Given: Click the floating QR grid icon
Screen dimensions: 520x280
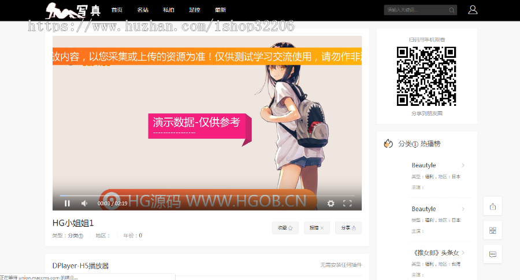Looking at the screenshot, I should pos(492,230).
